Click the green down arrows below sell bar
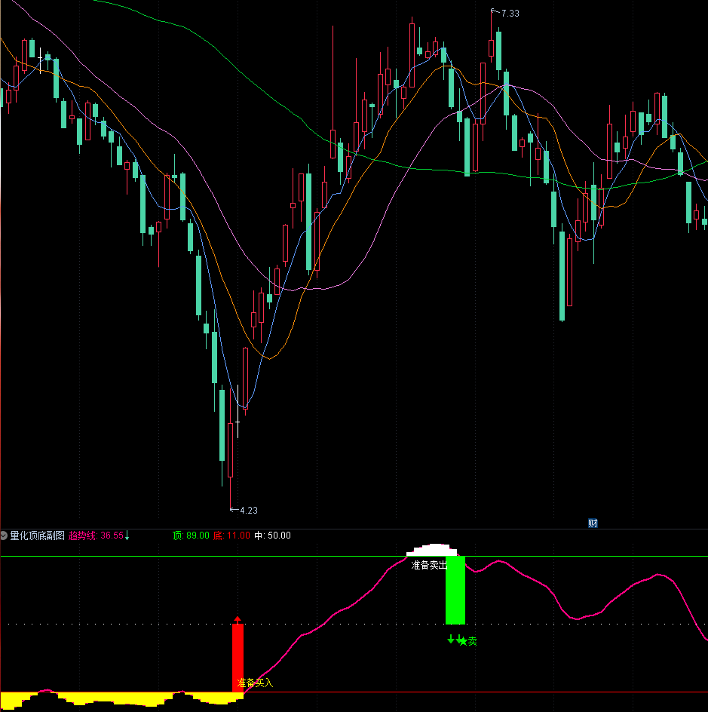708x712 pixels. [x=455, y=640]
